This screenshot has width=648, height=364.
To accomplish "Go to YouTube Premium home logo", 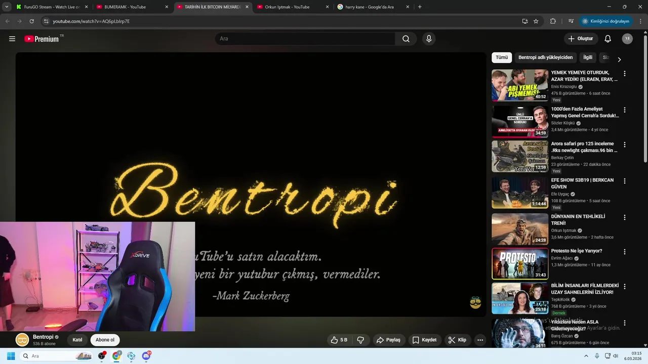I will click(x=42, y=39).
